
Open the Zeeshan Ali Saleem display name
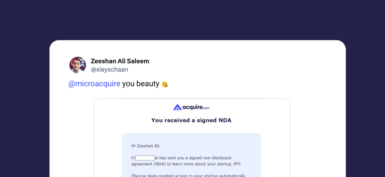coord(120,61)
